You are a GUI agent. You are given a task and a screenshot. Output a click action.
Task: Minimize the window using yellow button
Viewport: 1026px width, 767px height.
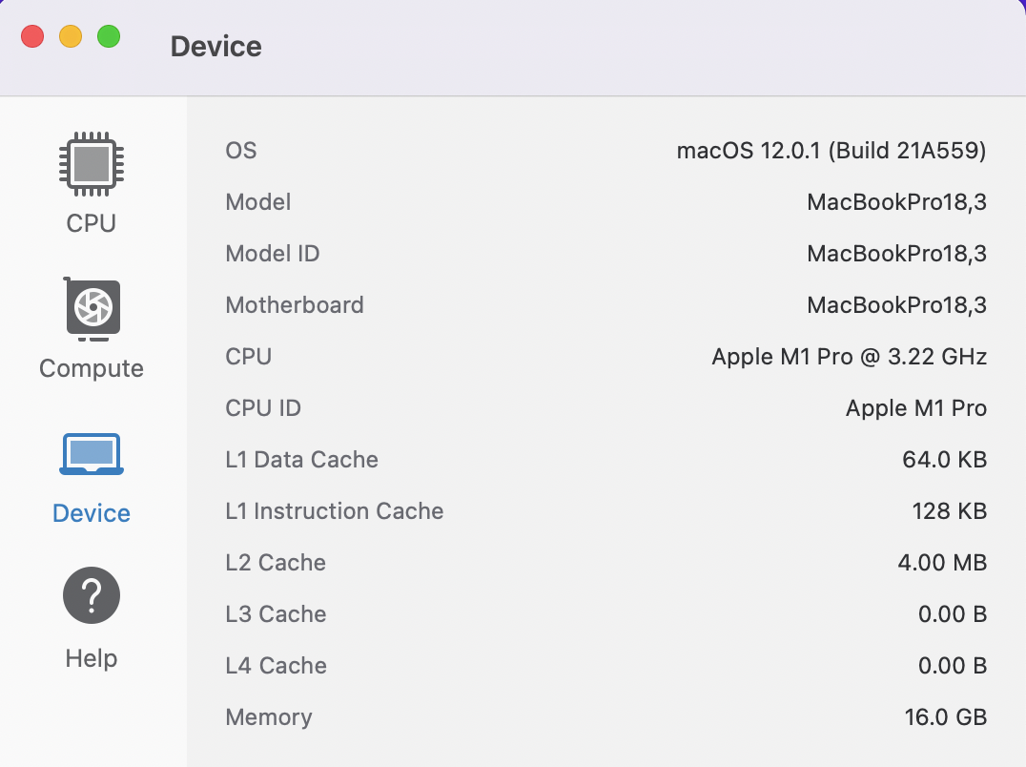pyautogui.click(x=71, y=37)
